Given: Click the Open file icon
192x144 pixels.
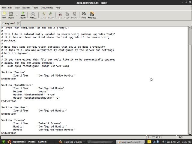Looking at the screenshot, I should (x=11, y=15).
